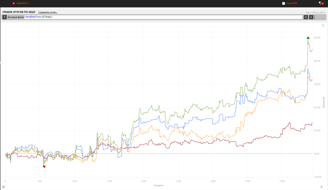Click the chart zoom magnifier icon
The width and height of the screenshot is (328, 190).
pyautogui.click(x=323, y=25)
